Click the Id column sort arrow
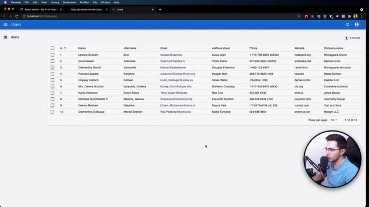The height and width of the screenshot is (207, 369). coord(65,48)
